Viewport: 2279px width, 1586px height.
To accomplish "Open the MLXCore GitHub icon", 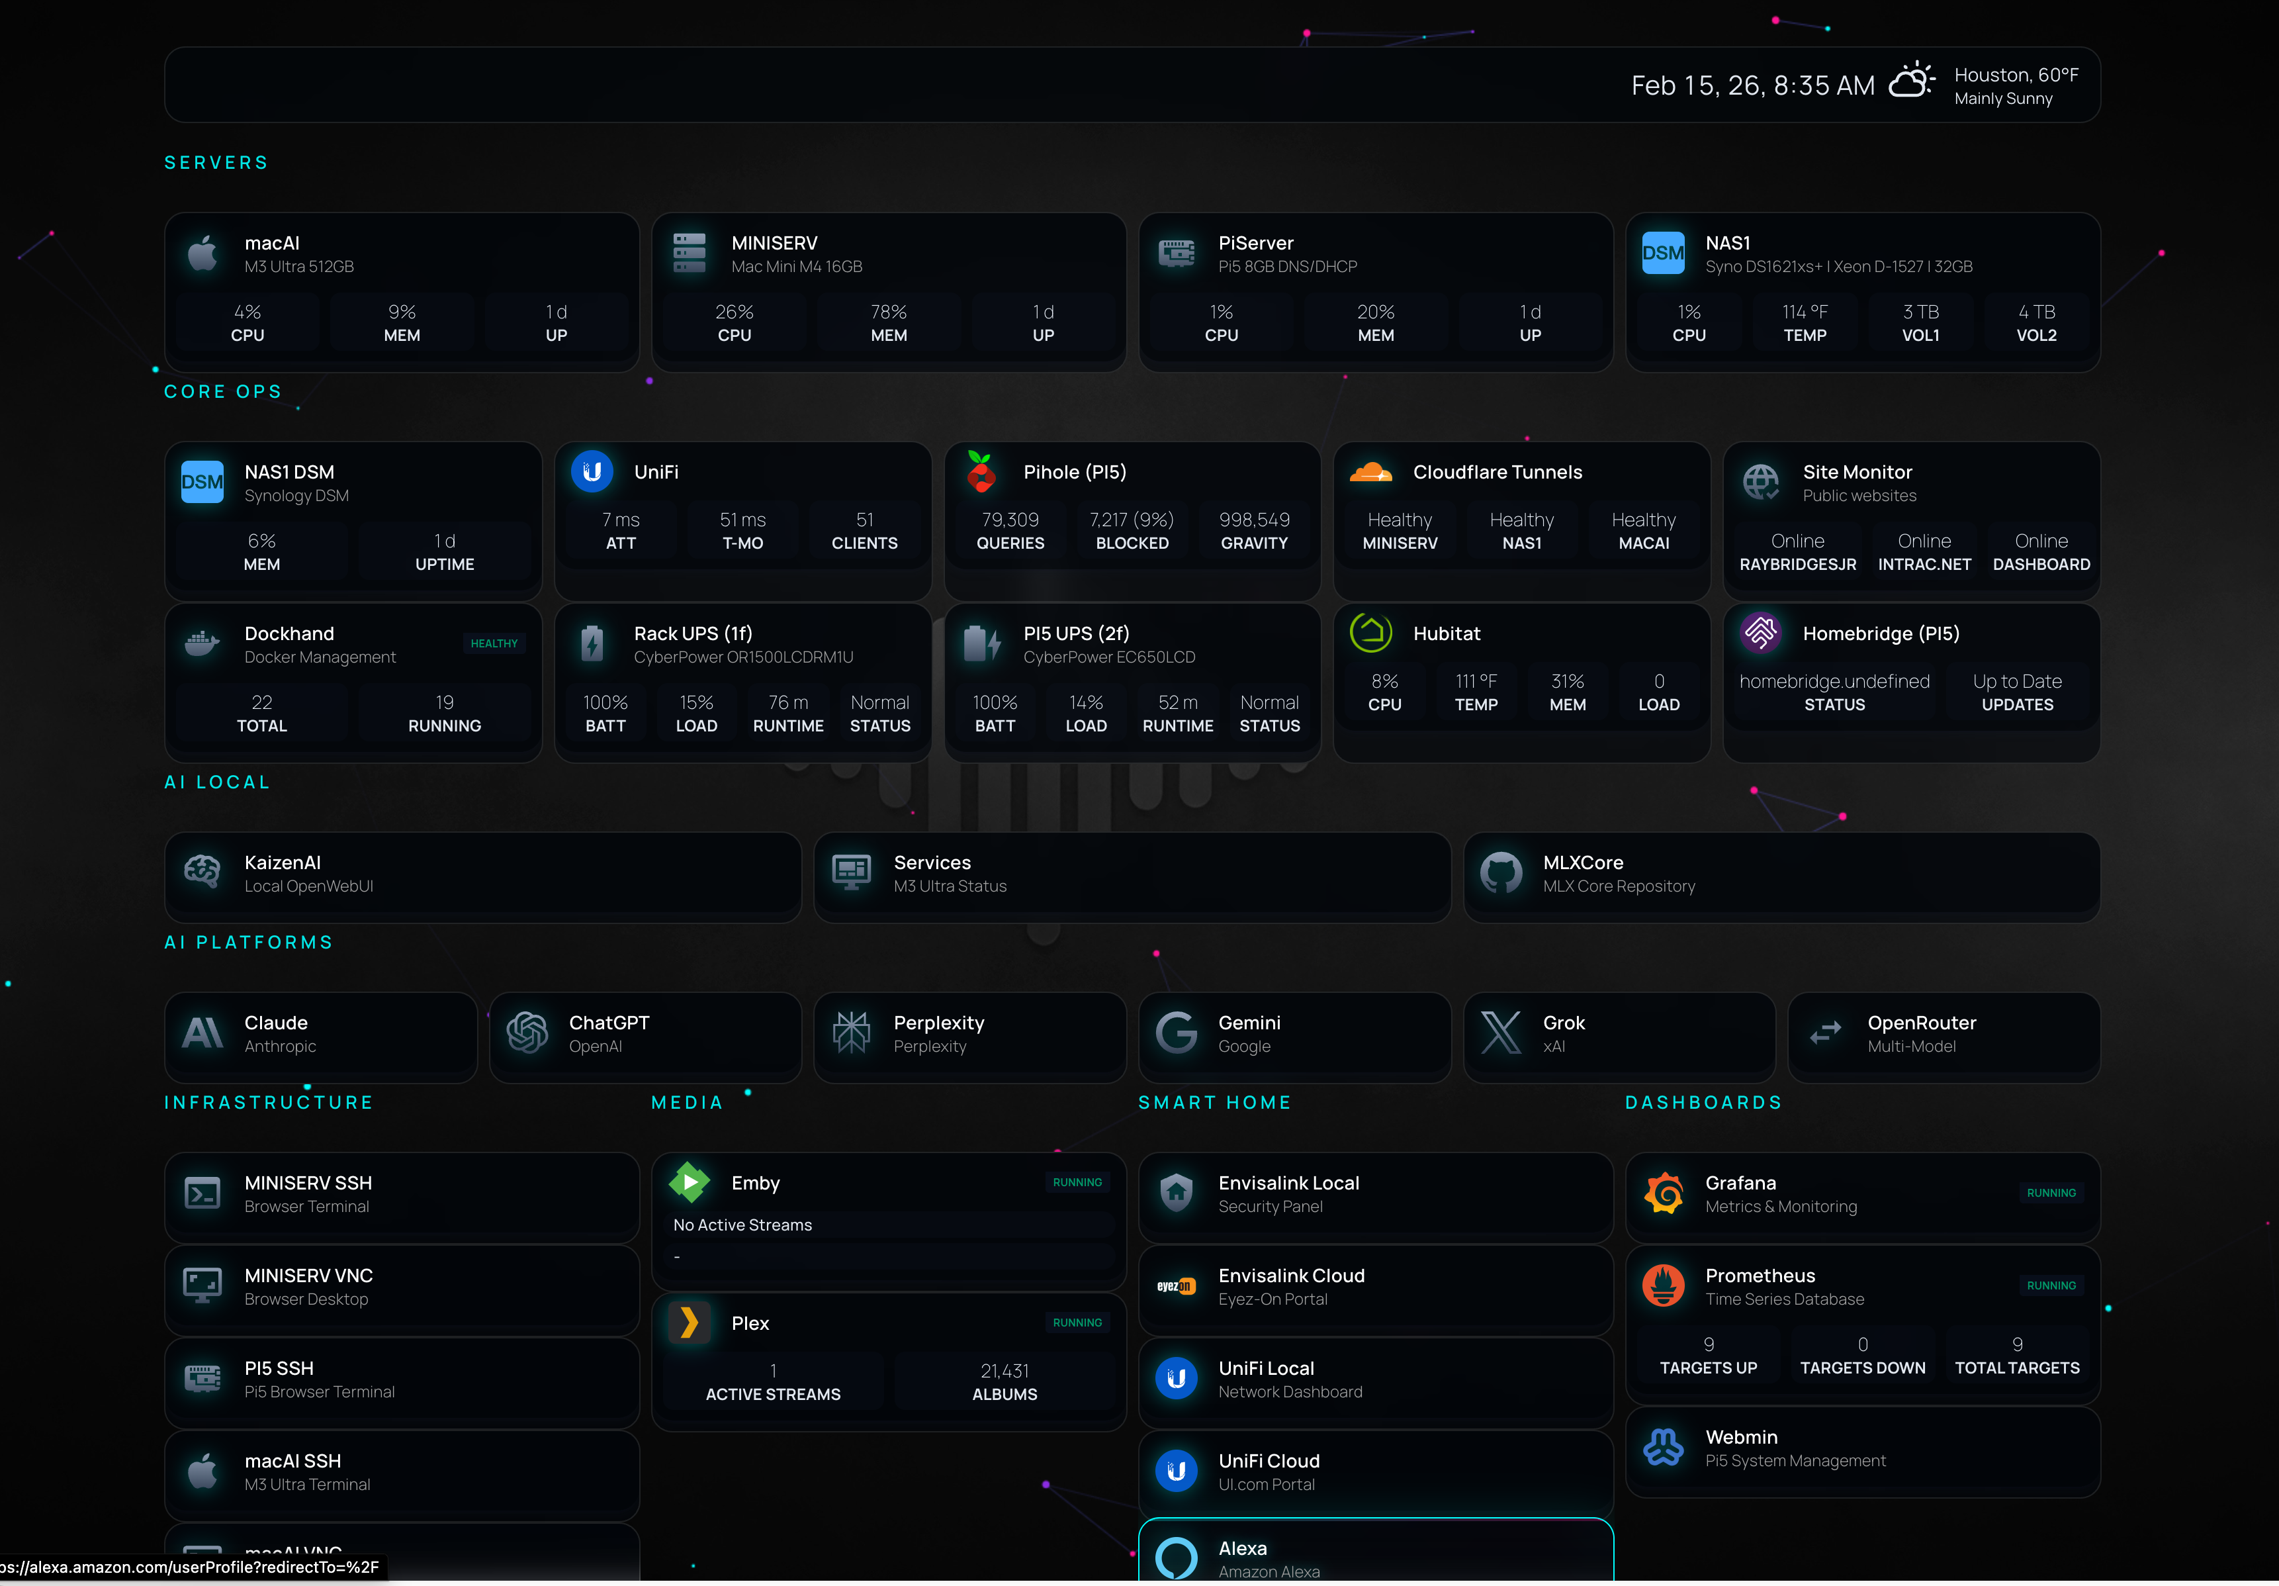I will point(1502,874).
